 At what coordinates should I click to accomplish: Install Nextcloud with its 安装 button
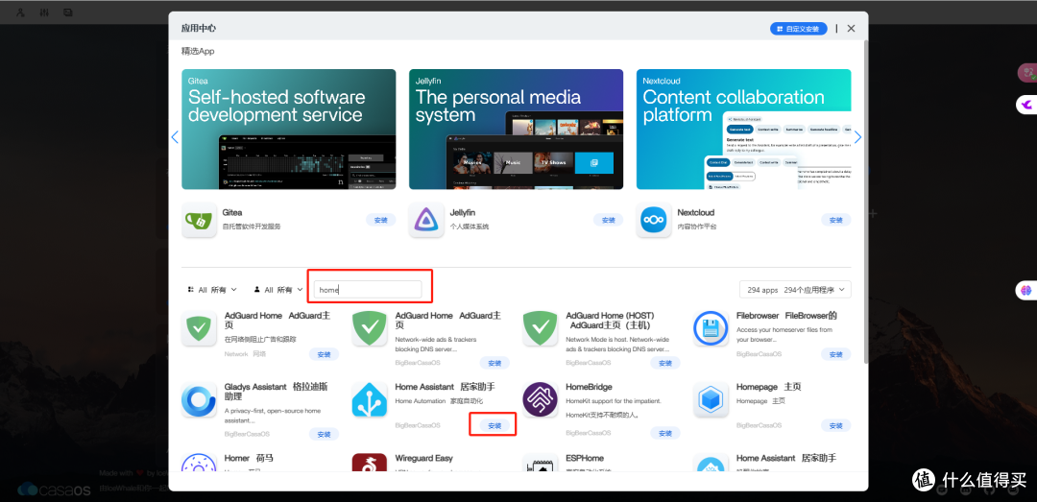836,220
